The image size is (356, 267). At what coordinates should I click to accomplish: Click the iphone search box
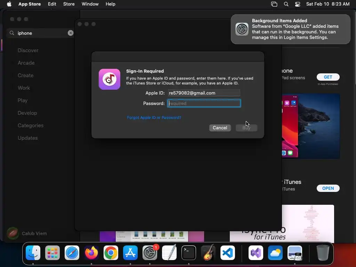[40, 33]
